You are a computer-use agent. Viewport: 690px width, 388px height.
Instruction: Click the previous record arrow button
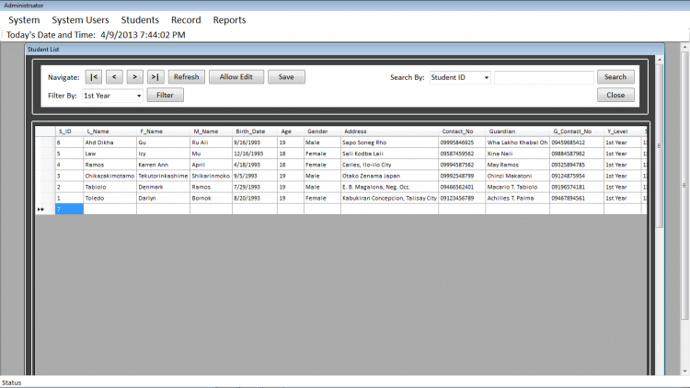click(x=114, y=77)
